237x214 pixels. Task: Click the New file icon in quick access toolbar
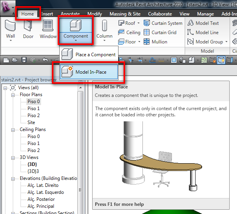coord(6,60)
